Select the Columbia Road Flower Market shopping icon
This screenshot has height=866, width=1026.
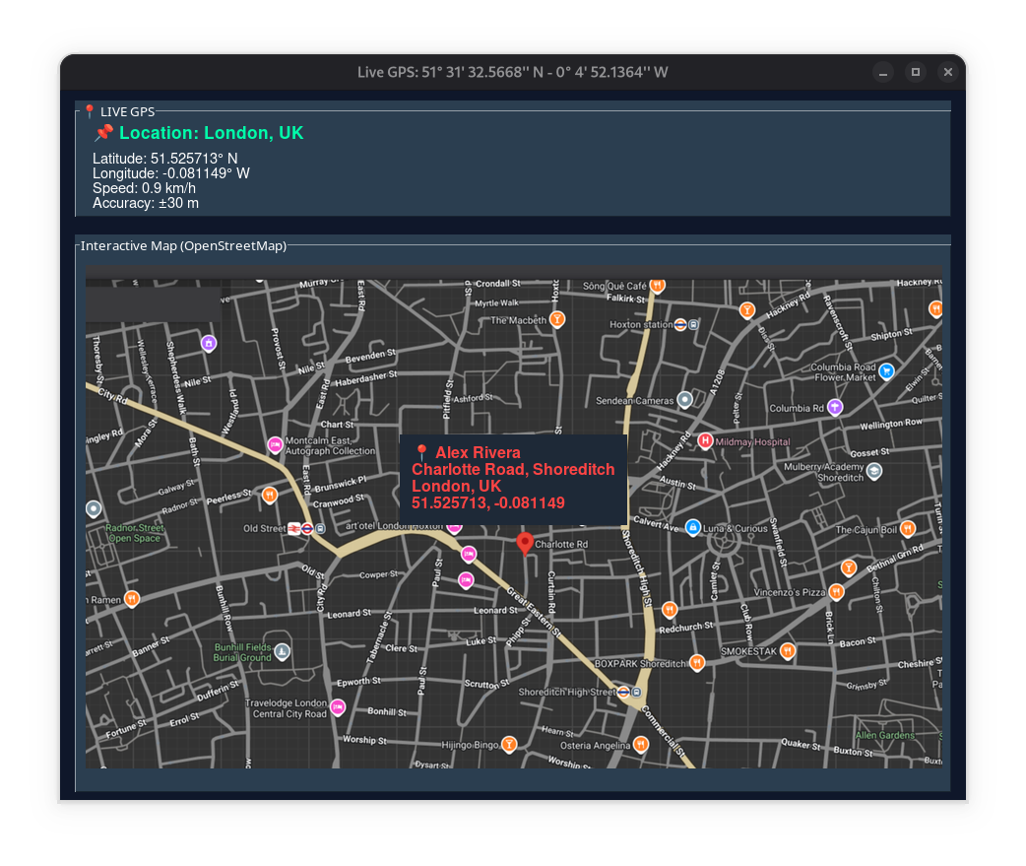pyautogui.click(x=886, y=371)
